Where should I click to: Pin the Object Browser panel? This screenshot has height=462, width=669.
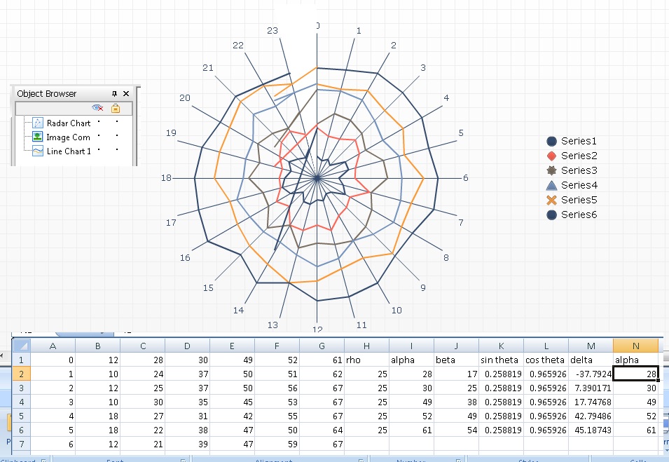point(115,93)
